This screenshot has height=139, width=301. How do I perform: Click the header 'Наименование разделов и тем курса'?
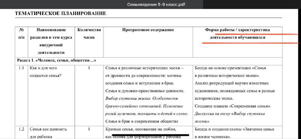[x=51, y=34]
